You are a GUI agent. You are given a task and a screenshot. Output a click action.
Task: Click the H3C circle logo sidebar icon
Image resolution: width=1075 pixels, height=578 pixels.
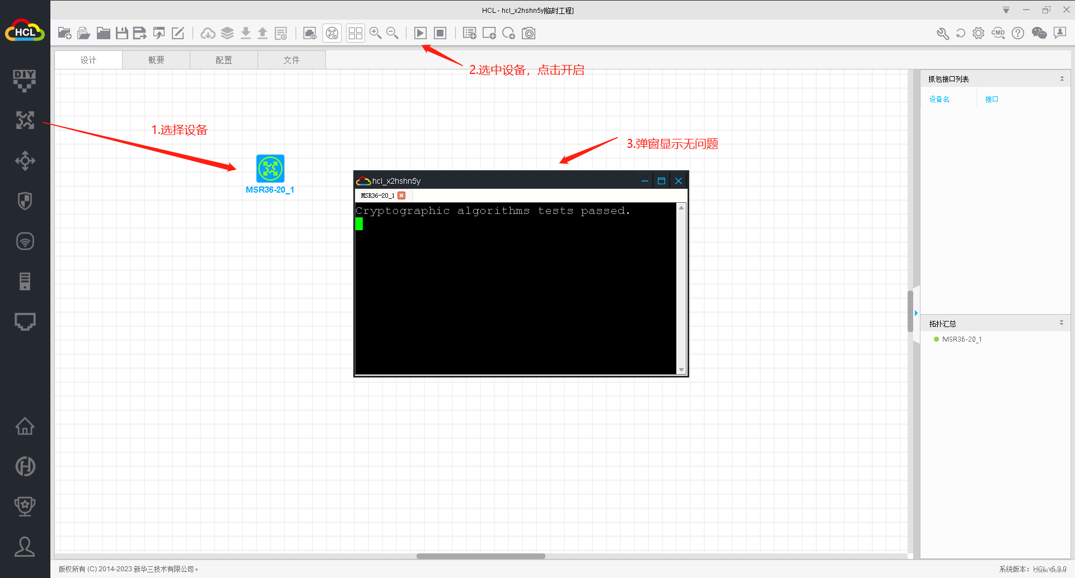[25, 466]
